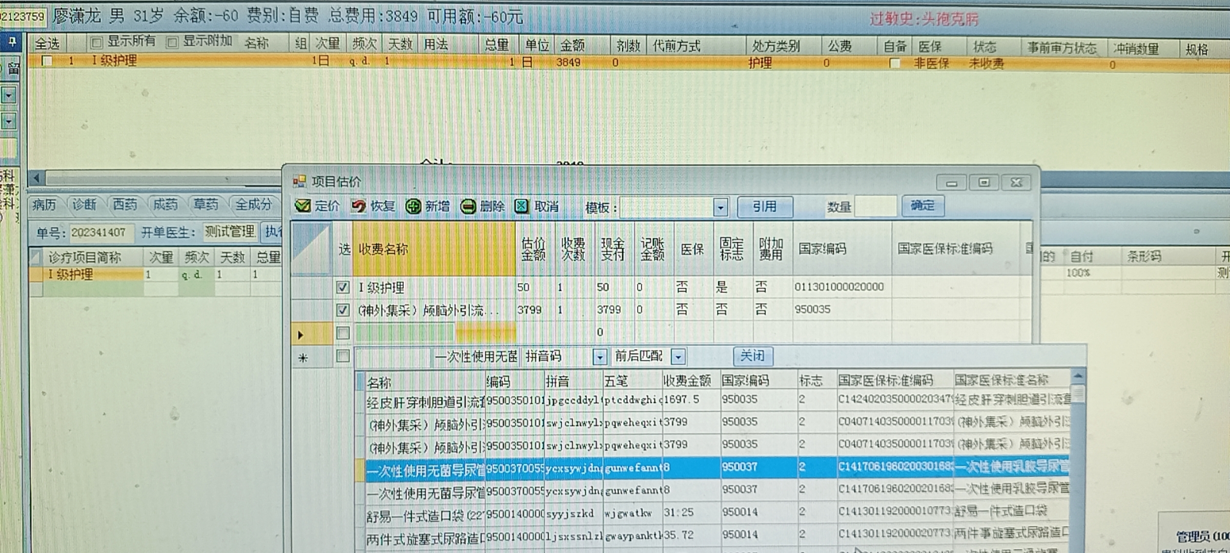
Task: Click the 定价 green checkmark icon
Action: point(302,206)
